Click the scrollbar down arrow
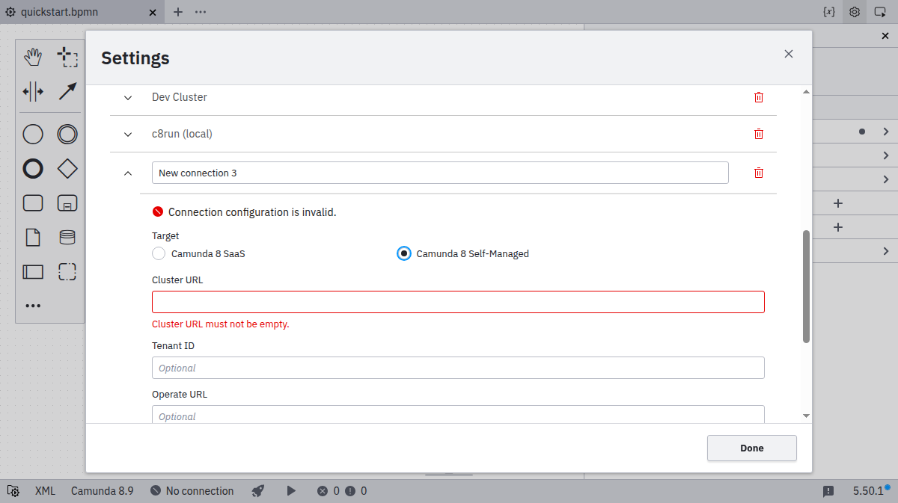This screenshot has height=503, width=898. [807, 416]
